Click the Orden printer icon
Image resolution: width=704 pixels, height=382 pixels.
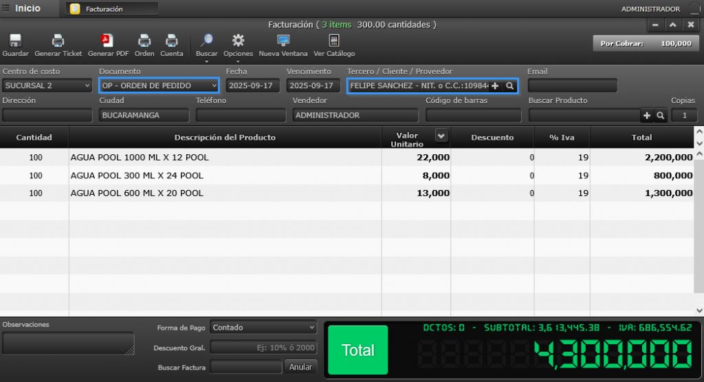[144, 41]
